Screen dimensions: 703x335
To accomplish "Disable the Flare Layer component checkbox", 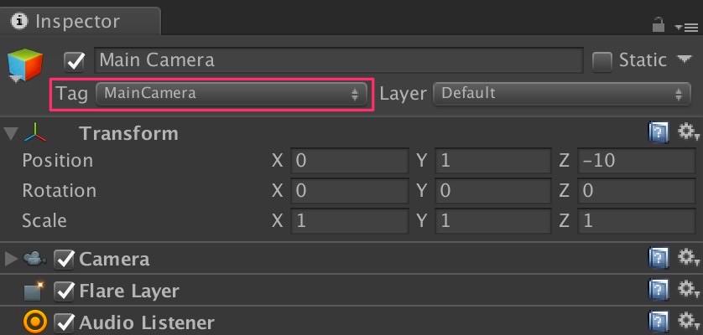I will [x=65, y=291].
